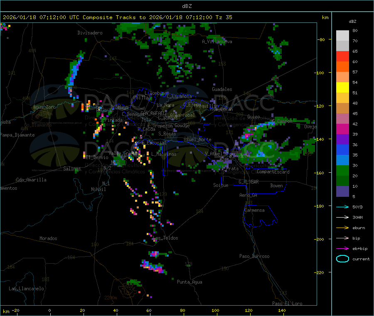Click the 'A_Villanueva' map label
374x316 pixels.
[217, 42]
